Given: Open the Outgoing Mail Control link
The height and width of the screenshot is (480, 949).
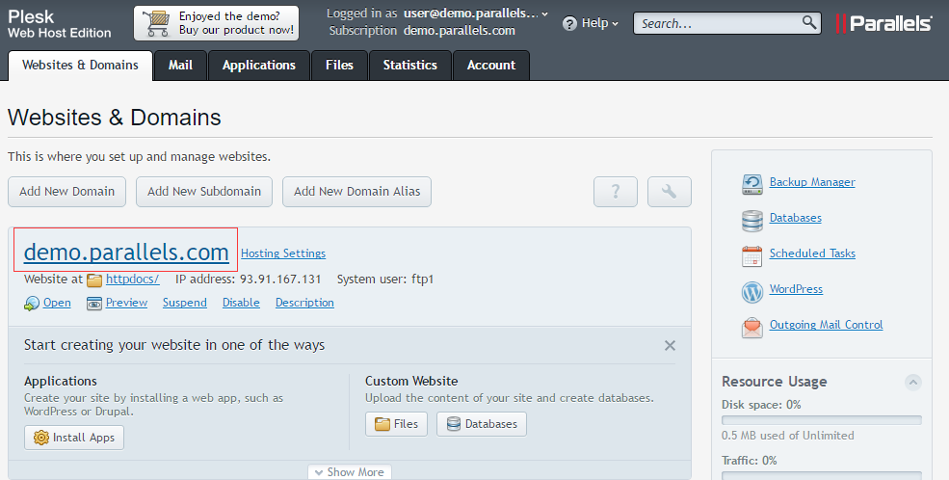Looking at the screenshot, I should 826,325.
